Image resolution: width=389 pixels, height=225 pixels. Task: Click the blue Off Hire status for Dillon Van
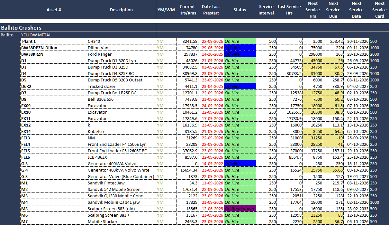[240, 48]
